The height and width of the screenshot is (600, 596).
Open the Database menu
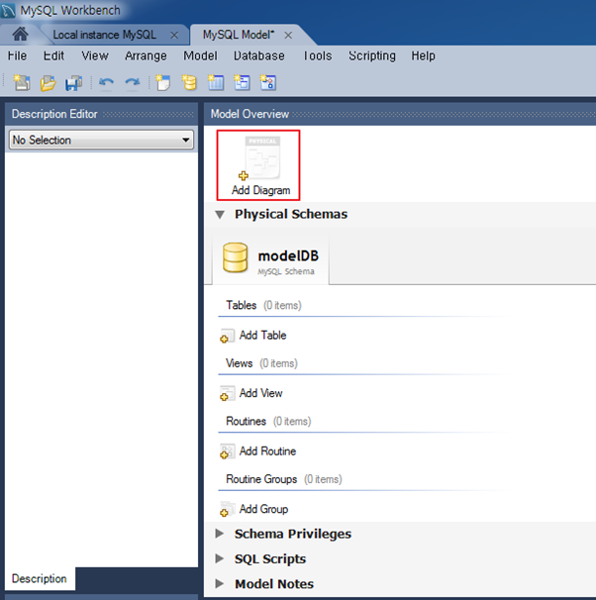coord(259,55)
